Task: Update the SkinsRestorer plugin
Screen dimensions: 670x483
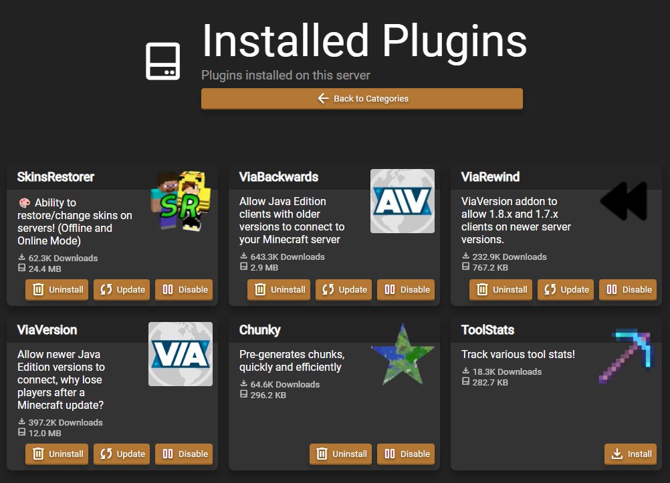Action: tap(121, 289)
